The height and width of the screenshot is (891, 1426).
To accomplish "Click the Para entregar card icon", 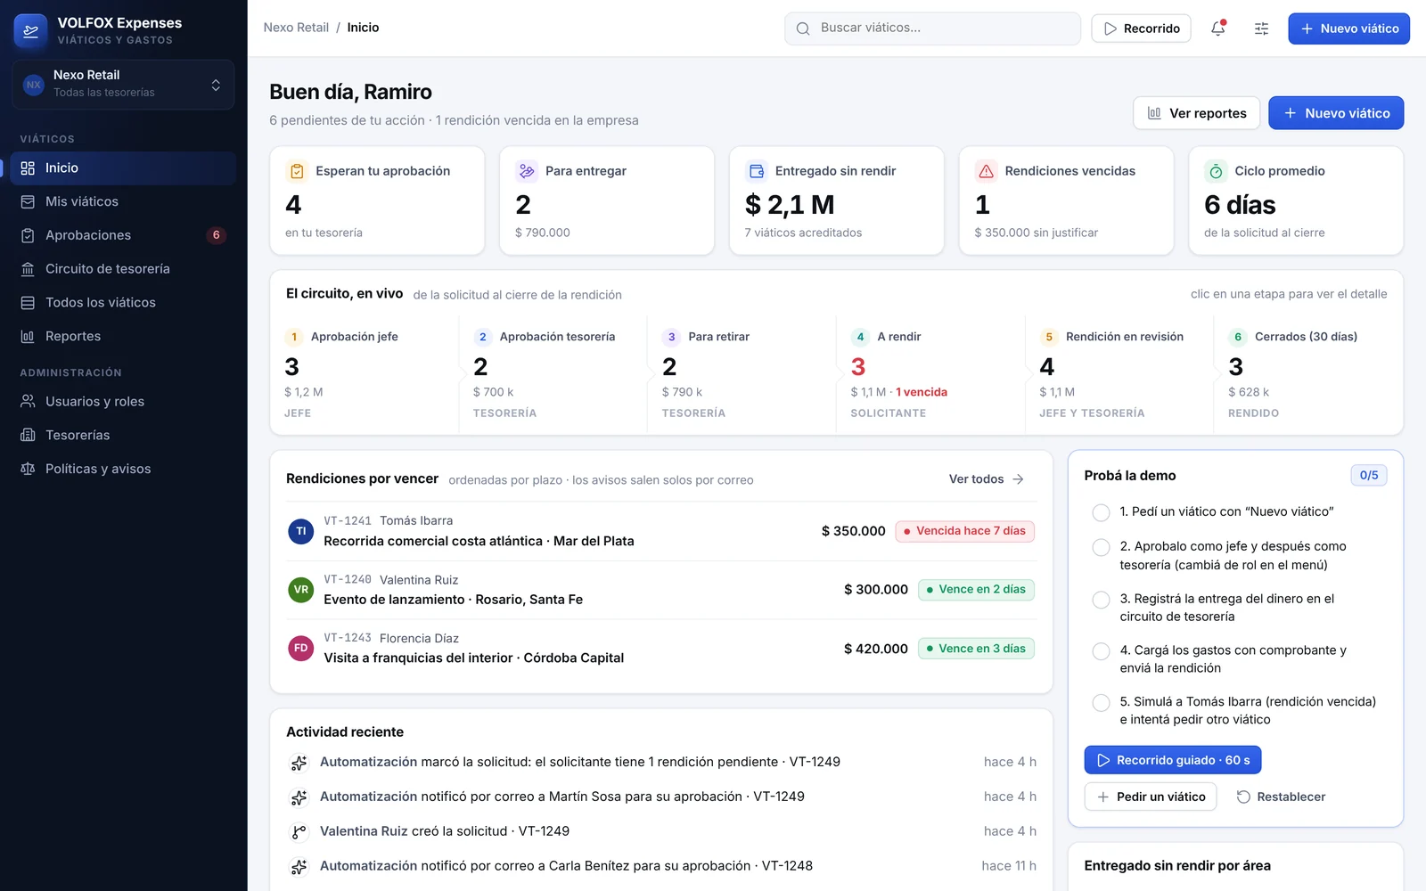I will pyautogui.click(x=527, y=171).
